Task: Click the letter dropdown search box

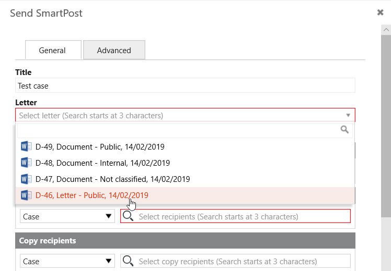Action: click(178, 130)
